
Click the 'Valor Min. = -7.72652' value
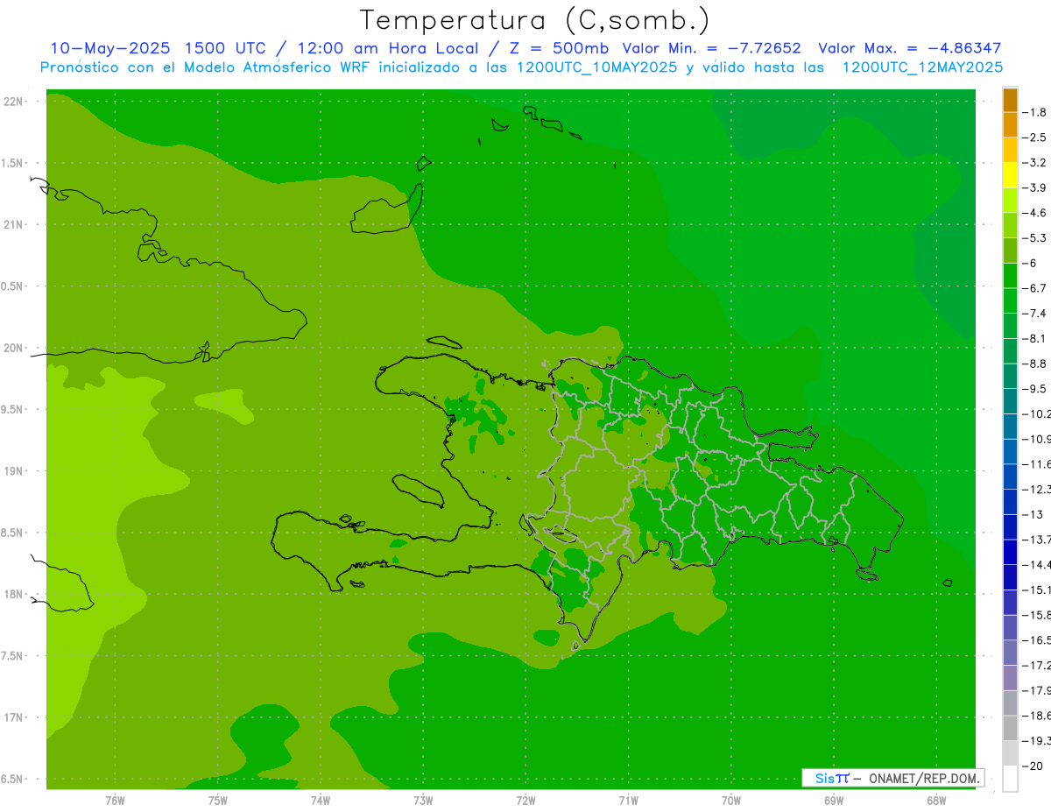(x=711, y=48)
